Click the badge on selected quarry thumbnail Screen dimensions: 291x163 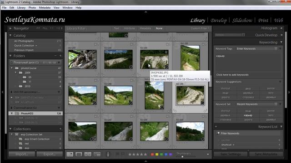[202, 103]
